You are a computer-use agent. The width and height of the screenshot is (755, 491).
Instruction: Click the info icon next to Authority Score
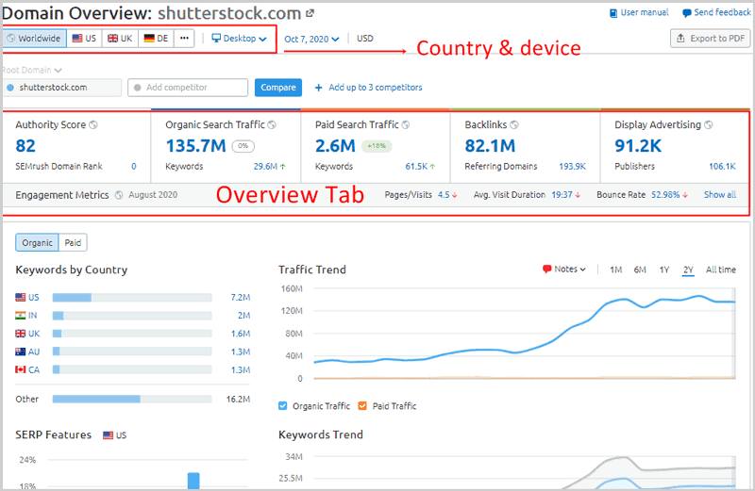click(92, 124)
